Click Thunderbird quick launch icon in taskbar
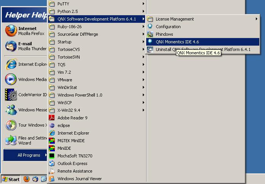The width and height of the screenshot is (265, 184). (35, 179)
